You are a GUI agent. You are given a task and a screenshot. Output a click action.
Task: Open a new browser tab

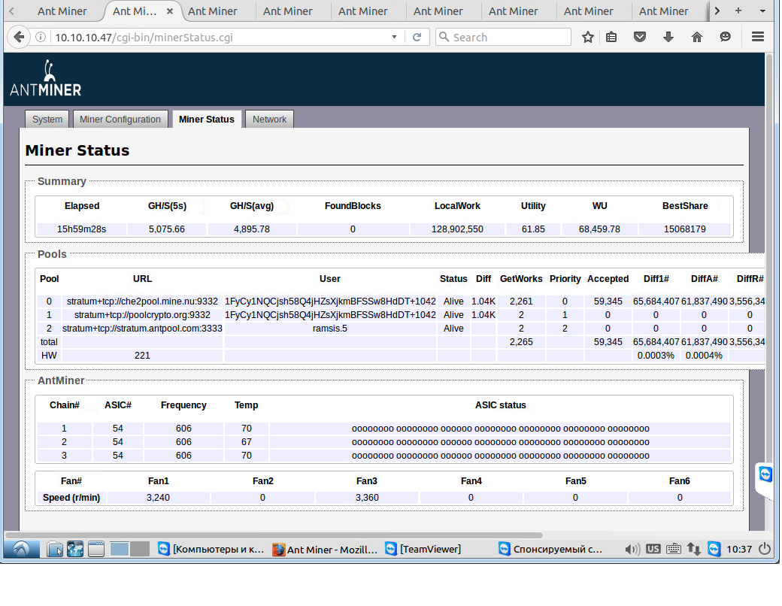(x=738, y=11)
